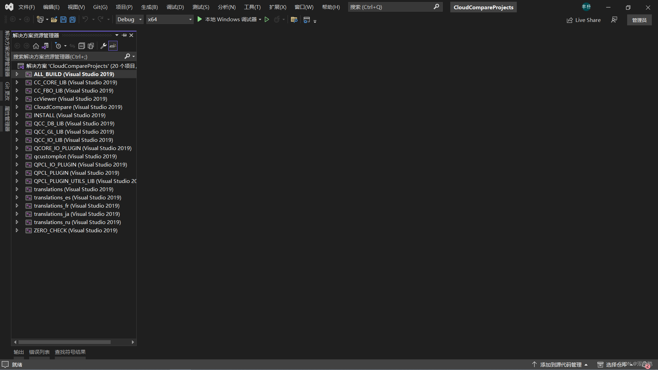Click the Home icon in Solution Explorer
The height and width of the screenshot is (370, 658).
[36, 46]
